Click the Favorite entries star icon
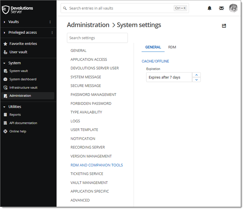The image size is (244, 210). pos(5,44)
